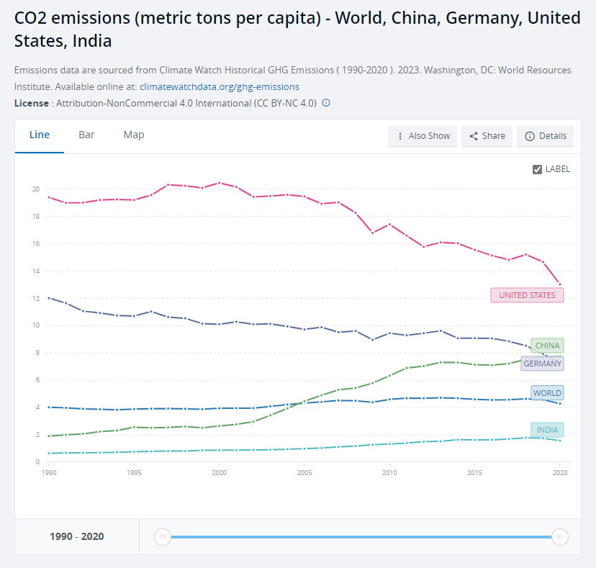Uncheck the LABEL checkbox

click(537, 169)
